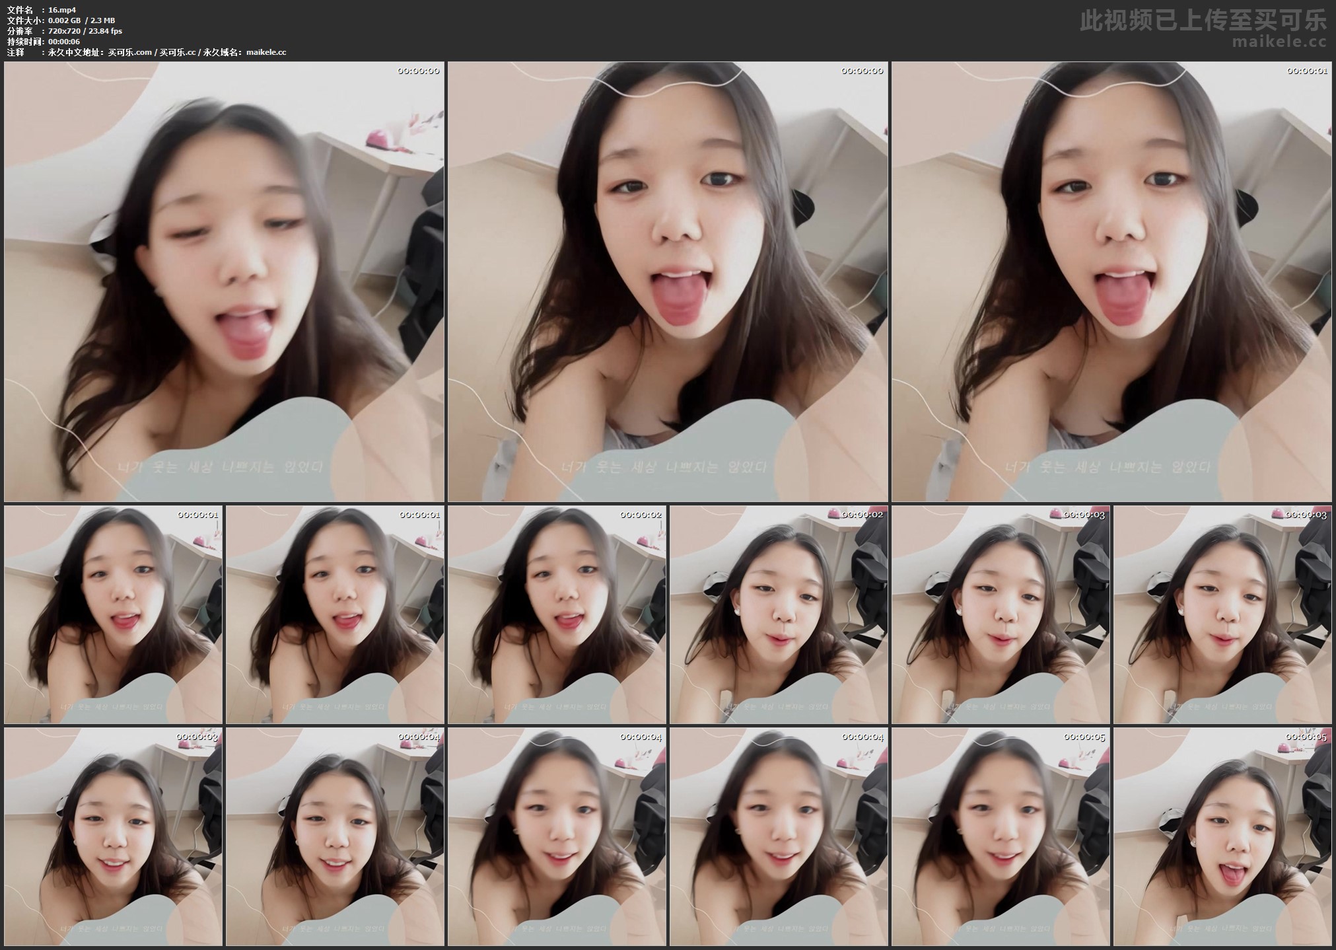Select second-row thumbnail first stamped 00:00:02
Viewport: 1336px width, 950px height.
coord(557,615)
